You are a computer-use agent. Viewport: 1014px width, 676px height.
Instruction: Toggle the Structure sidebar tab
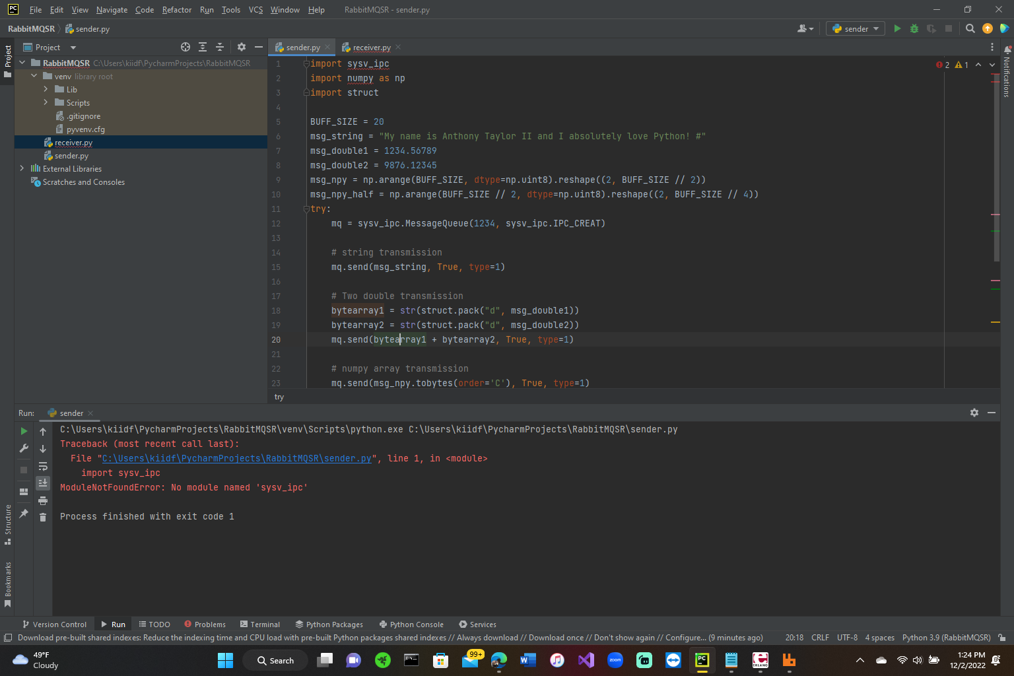[7, 525]
